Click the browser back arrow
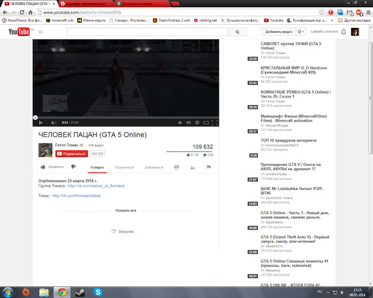The height and width of the screenshot is (298, 373). 5,12
